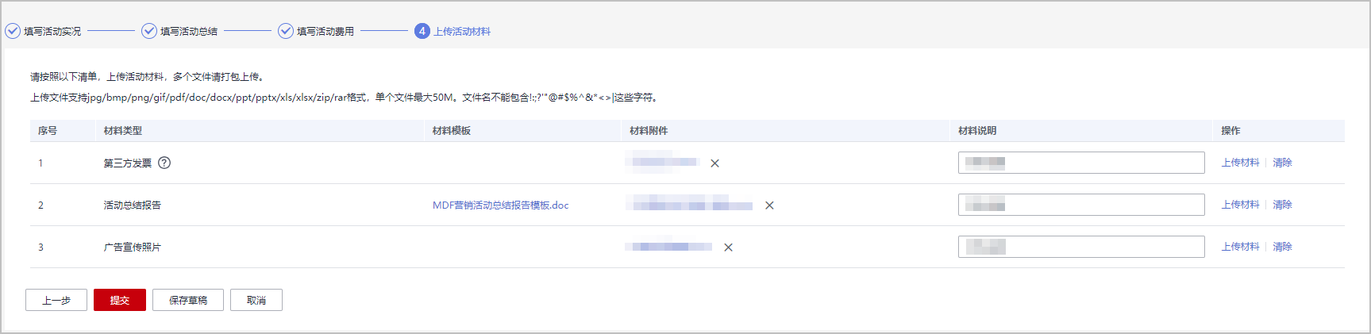This screenshot has height=334, width=1371.
Task: Click 清除 in the 广告宣传照片 row
Action: pos(1282,247)
